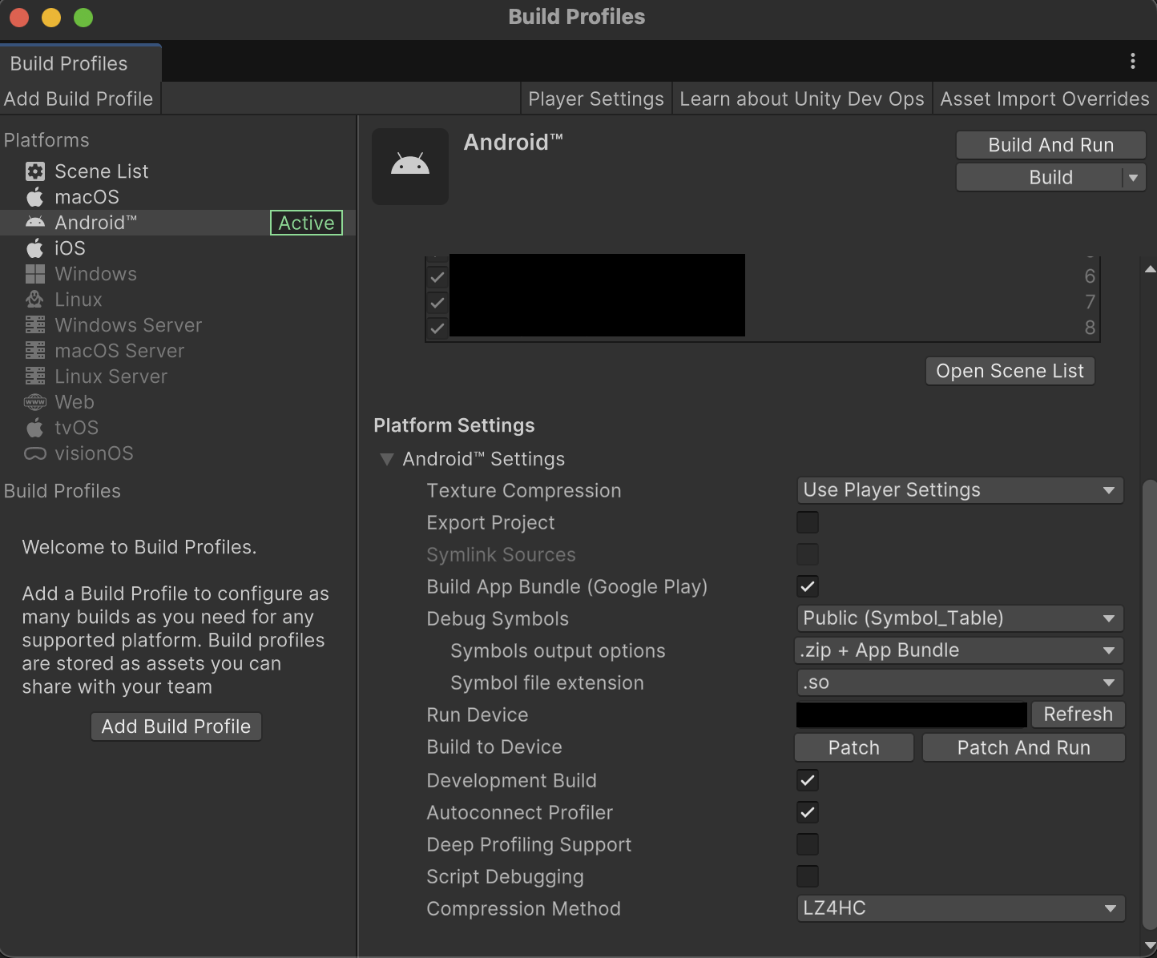Screen dimensions: 1157x958
Task: Click the Linux Server icon
Action: pyautogui.click(x=35, y=376)
